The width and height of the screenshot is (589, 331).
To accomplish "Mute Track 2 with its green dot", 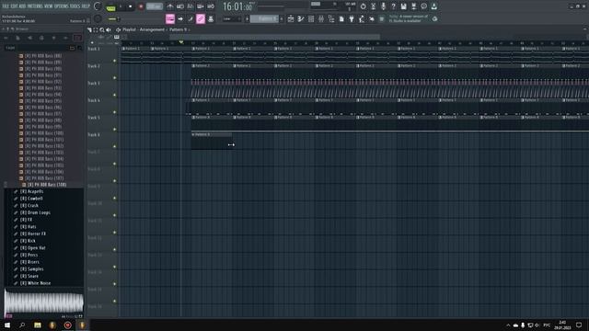I will click(114, 77).
